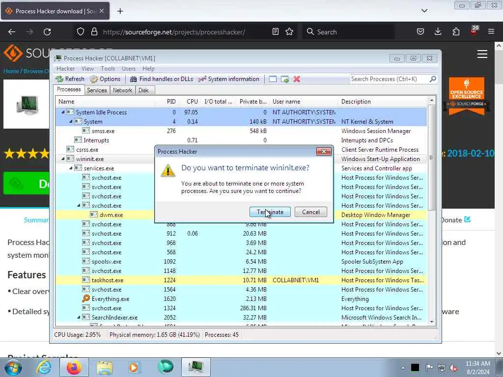The height and width of the screenshot is (377, 503).
Task: Open Options from the toolbar
Action: click(105, 79)
